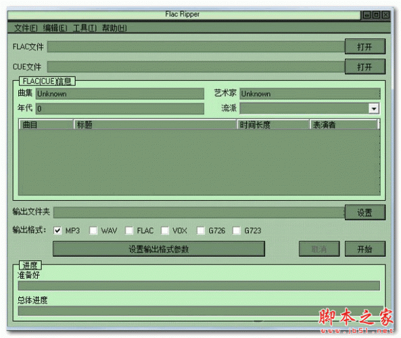
Task: Open the 文件(F) menu
Action: pos(26,28)
